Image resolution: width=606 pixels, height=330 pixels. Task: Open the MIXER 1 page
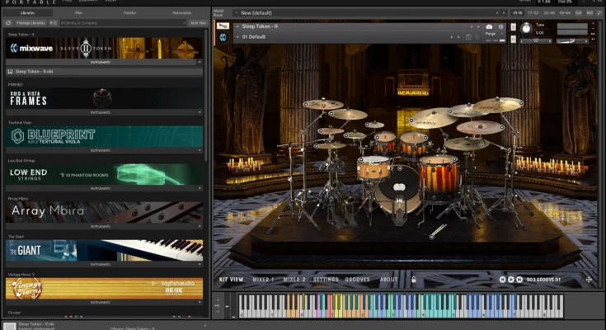[263, 280]
